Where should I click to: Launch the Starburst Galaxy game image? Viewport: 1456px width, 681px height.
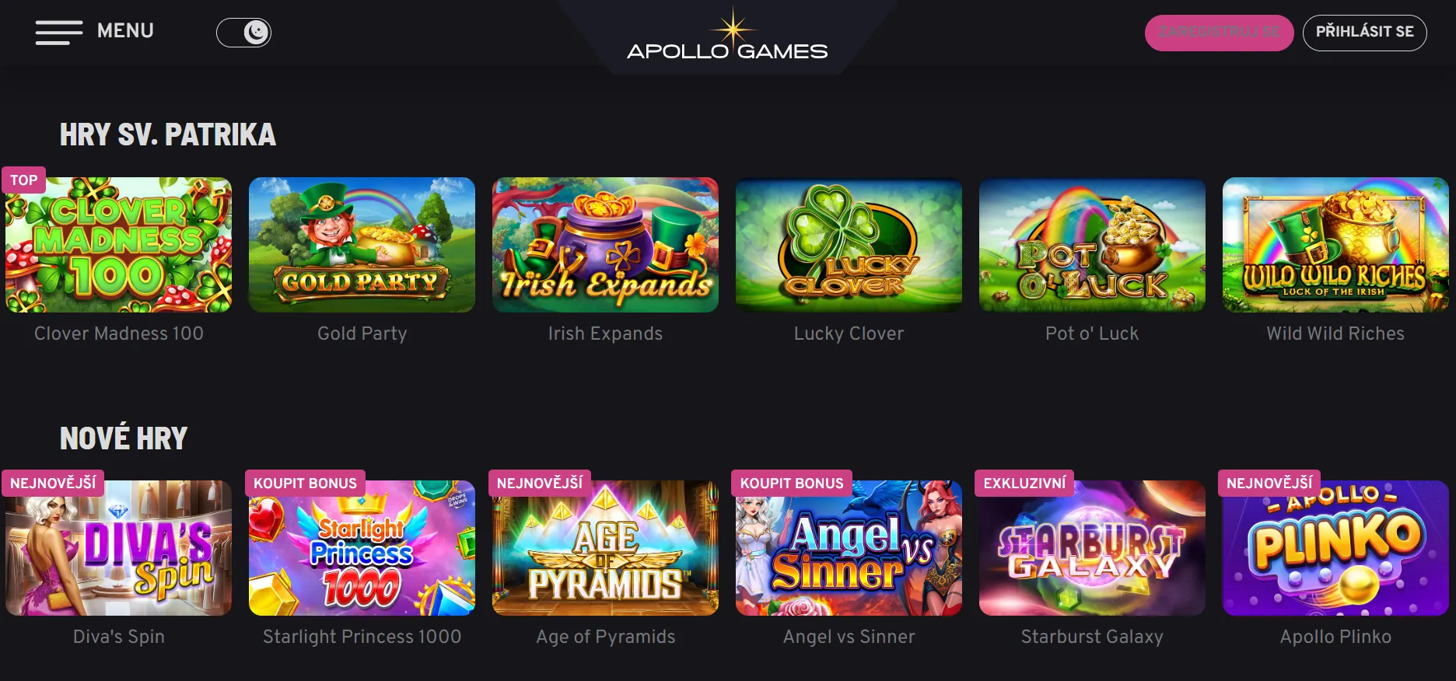click(1092, 548)
